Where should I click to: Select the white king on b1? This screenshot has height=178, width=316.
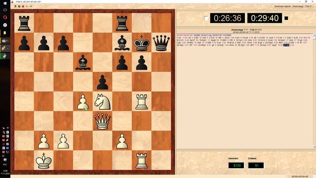[x=44, y=160]
